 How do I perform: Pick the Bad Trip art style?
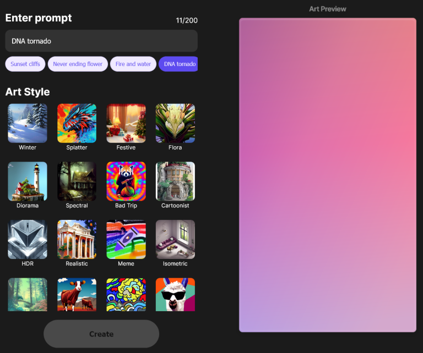pos(126,181)
